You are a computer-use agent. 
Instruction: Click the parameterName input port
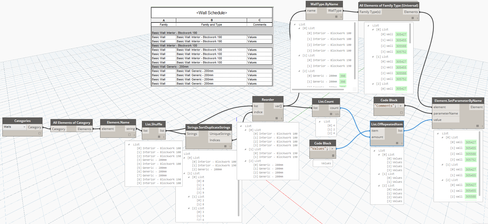[446, 113]
